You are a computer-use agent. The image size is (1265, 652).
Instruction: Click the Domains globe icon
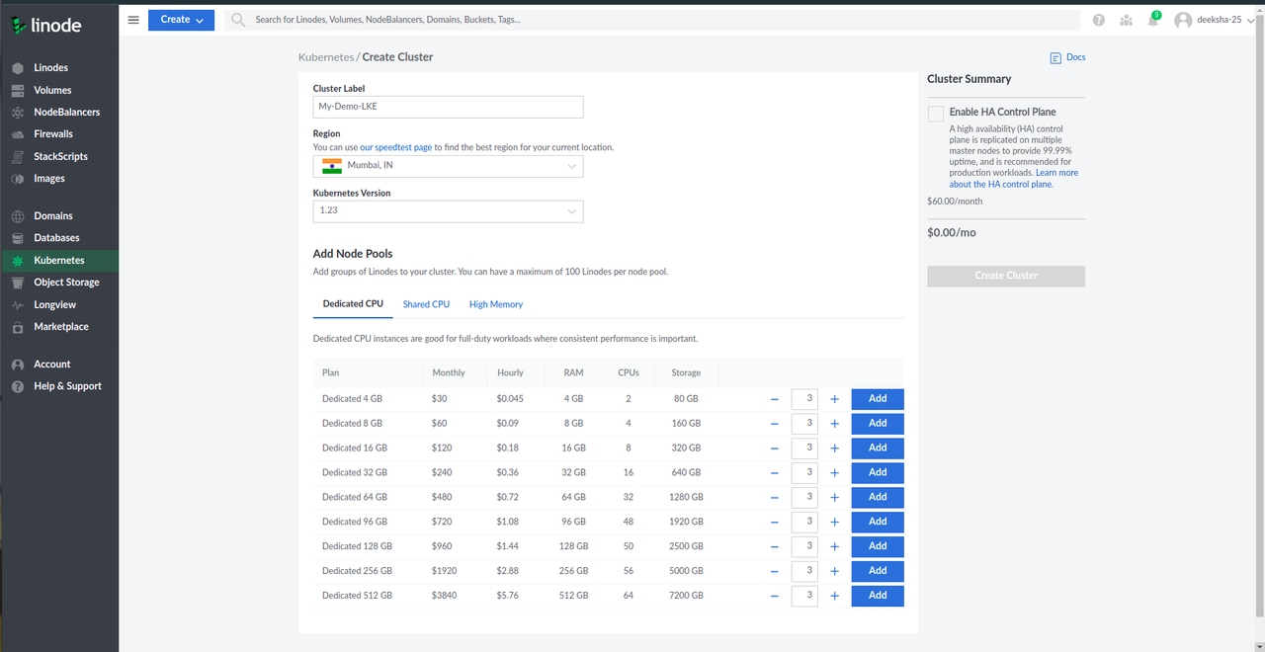[x=18, y=216]
